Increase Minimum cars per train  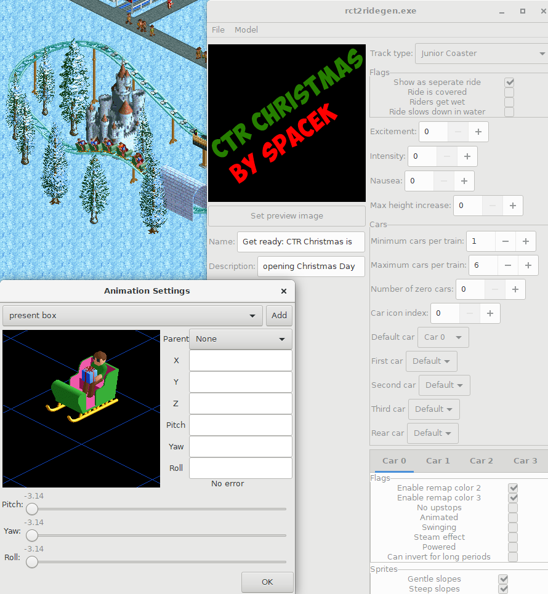(x=526, y=241)
